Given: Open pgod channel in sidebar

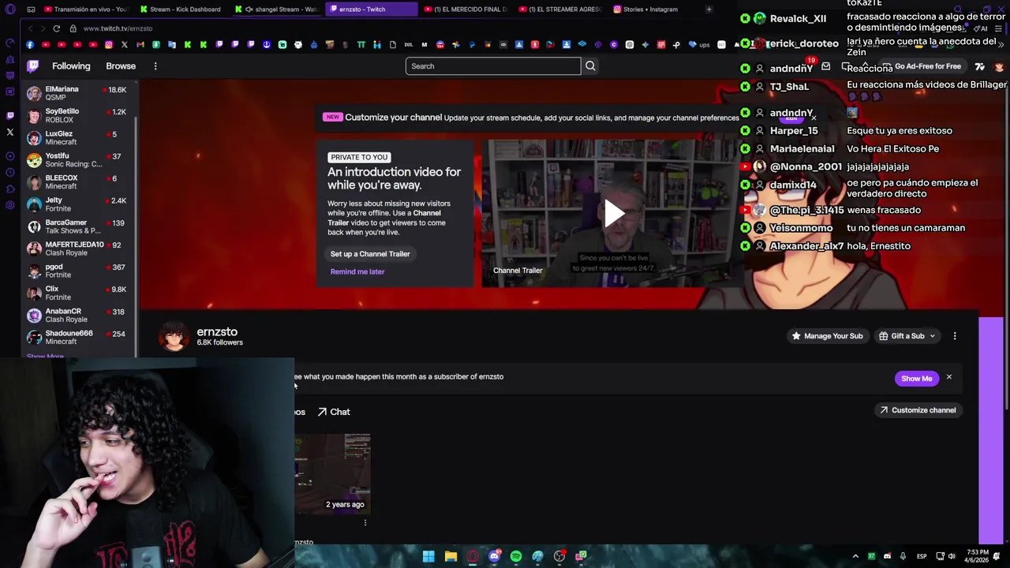Looking at the screenshot, I should point(77,271).
